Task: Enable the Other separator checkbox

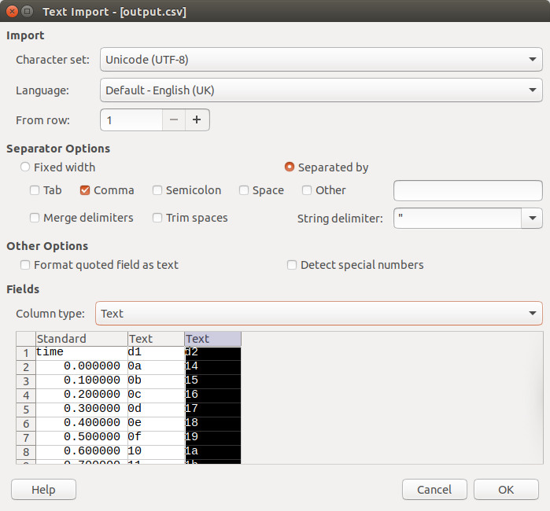Action: tap(307, 190)
